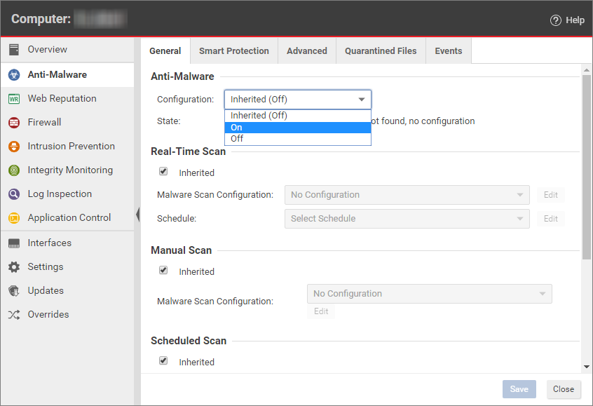Uncheck Inherited under Real-Time Scan
Screen dimensions: 593x406
(x=163, y=171)
